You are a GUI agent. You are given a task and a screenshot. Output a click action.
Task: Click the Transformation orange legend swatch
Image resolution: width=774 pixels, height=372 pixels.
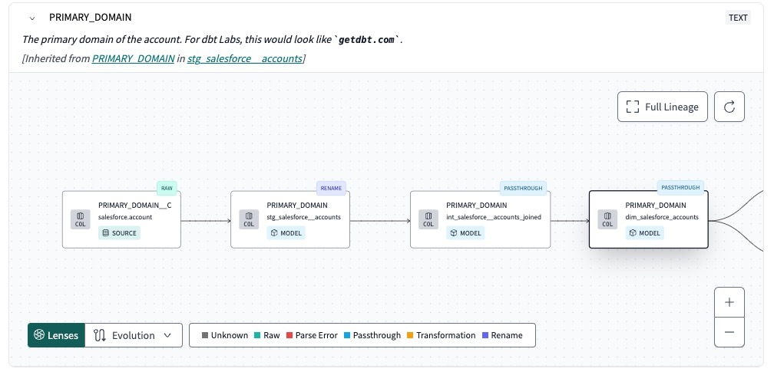click(411, 335)
